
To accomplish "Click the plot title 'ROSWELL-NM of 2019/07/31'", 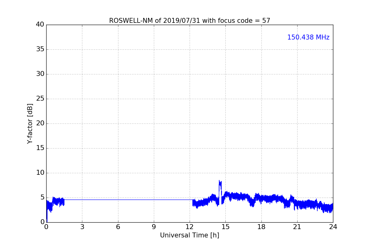I will click(189, 21).
